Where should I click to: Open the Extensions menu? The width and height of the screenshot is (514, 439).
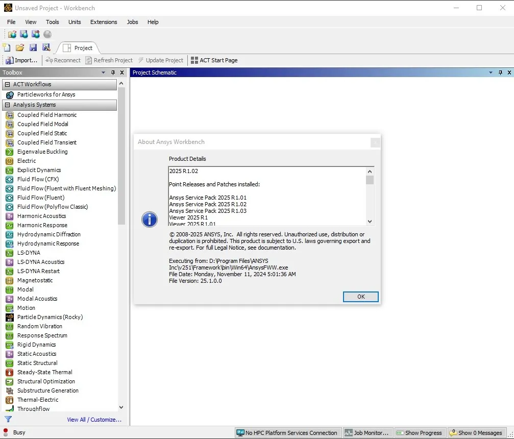(104, 22)
